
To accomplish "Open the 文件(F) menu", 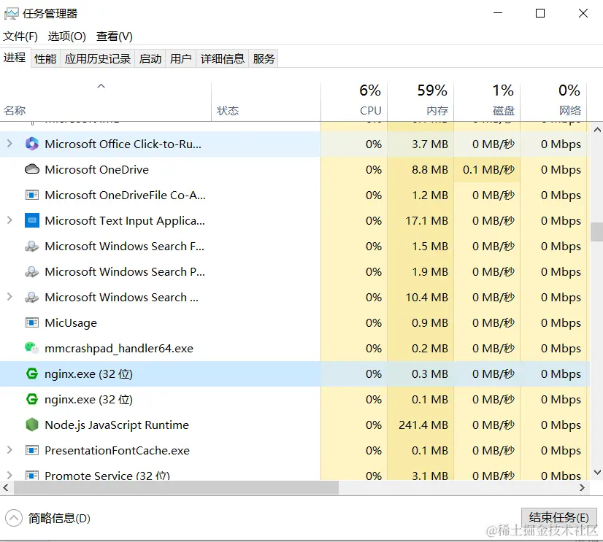I will click(20, 36).
